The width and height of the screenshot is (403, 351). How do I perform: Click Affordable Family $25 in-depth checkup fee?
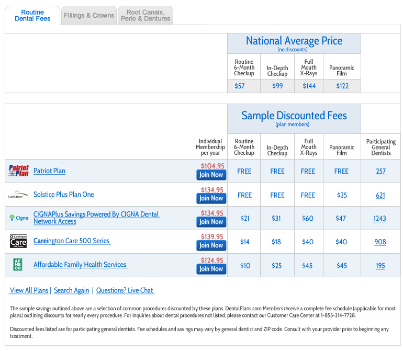[276, 266]
